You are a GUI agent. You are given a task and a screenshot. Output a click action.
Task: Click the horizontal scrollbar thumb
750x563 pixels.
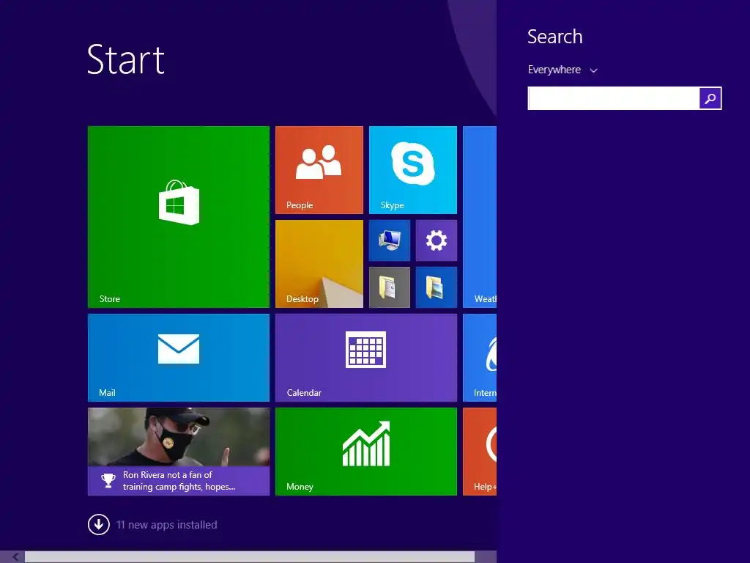tap(250, 557)
